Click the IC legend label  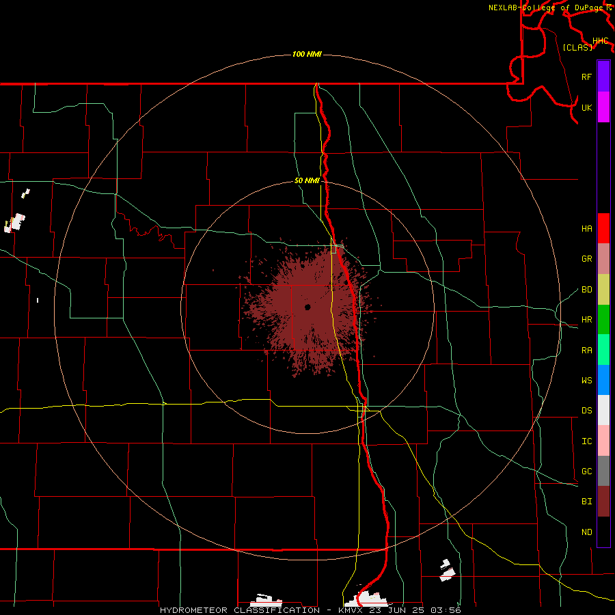[x=586, y=441]
